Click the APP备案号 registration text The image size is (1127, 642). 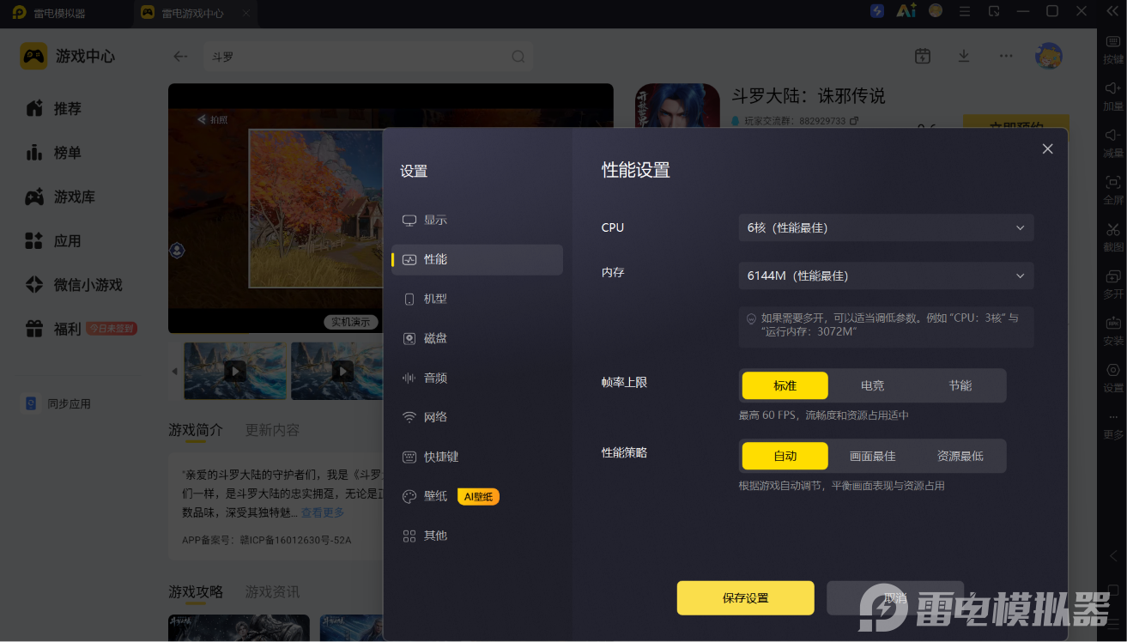tap(267, 541)
